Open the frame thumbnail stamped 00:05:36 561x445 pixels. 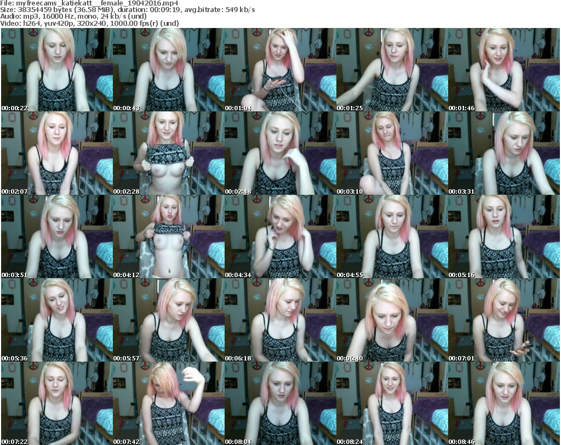click(x=56, y=320)
